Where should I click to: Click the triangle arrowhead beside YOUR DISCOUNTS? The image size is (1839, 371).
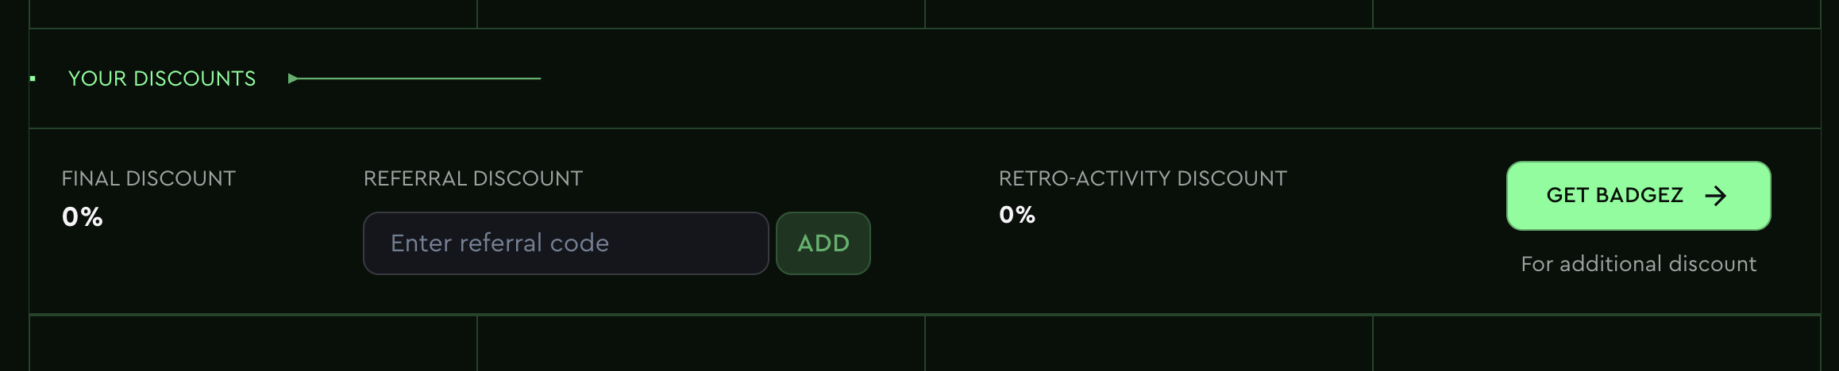(293, 78)
